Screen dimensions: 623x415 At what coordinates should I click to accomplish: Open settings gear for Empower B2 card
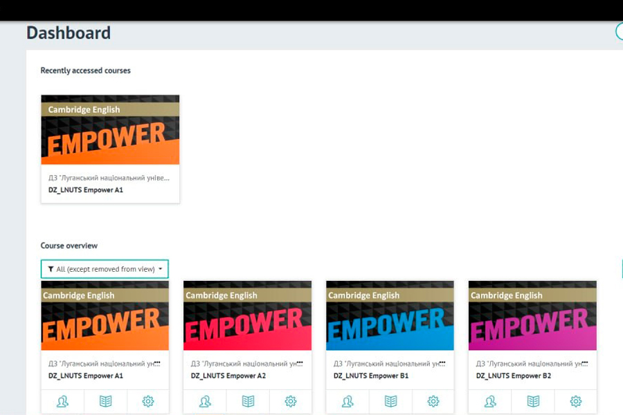tap(576, 401)
